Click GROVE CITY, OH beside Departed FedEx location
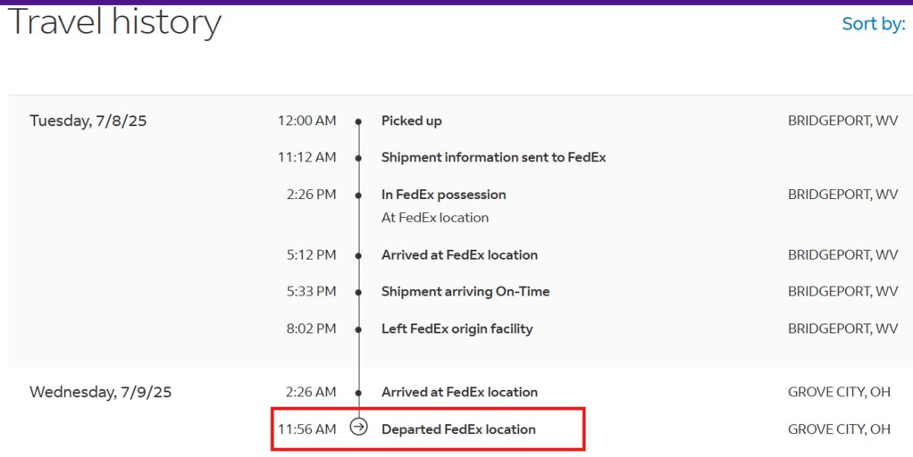This screenshot has height=457, width=913. pyautogui.click(x=839, y=429)
